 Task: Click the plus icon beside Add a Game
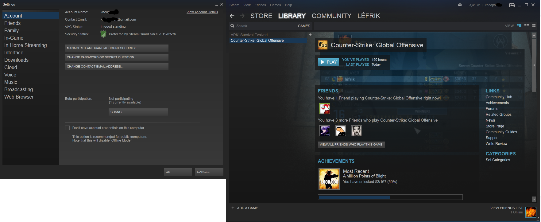pyautogui.click(x=233, y=208)
